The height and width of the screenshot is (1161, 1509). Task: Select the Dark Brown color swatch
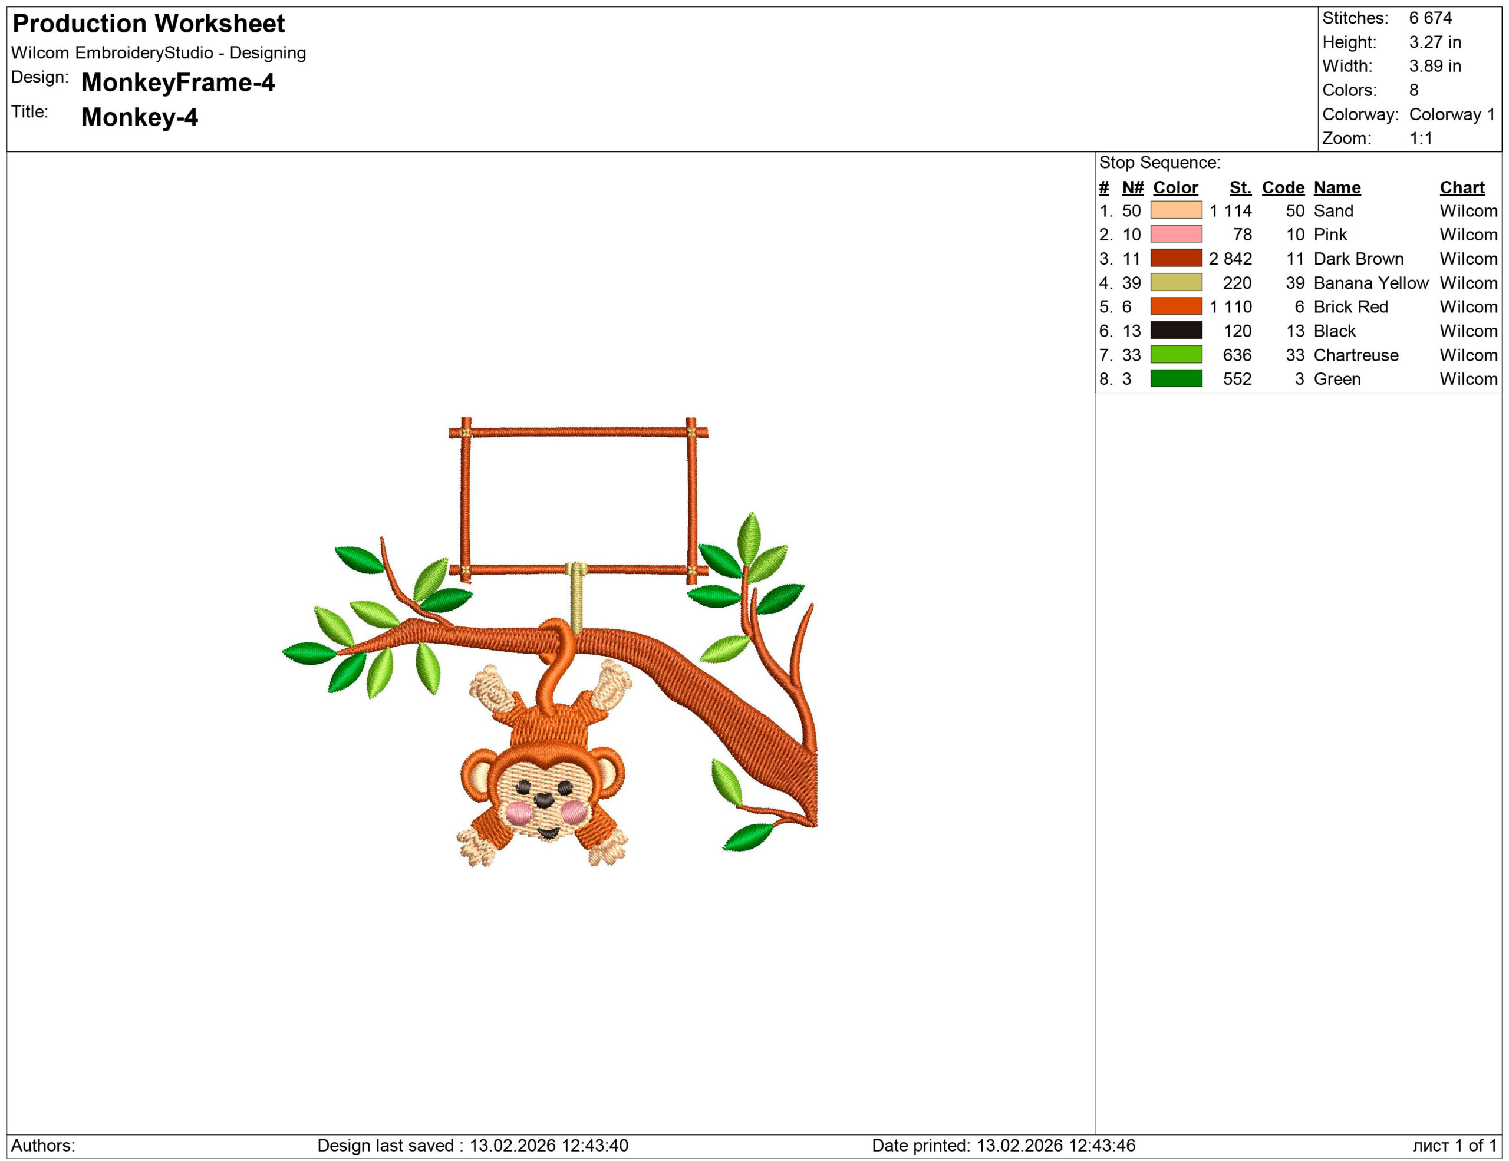pos(1175,258)
